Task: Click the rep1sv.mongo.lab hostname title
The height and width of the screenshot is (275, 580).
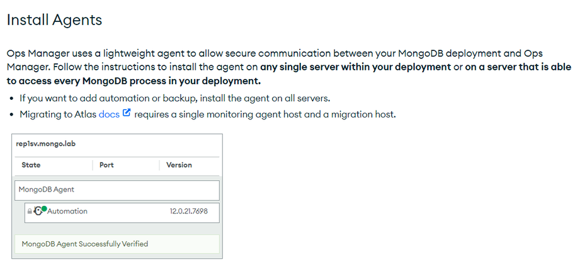Action: (46, 144)
